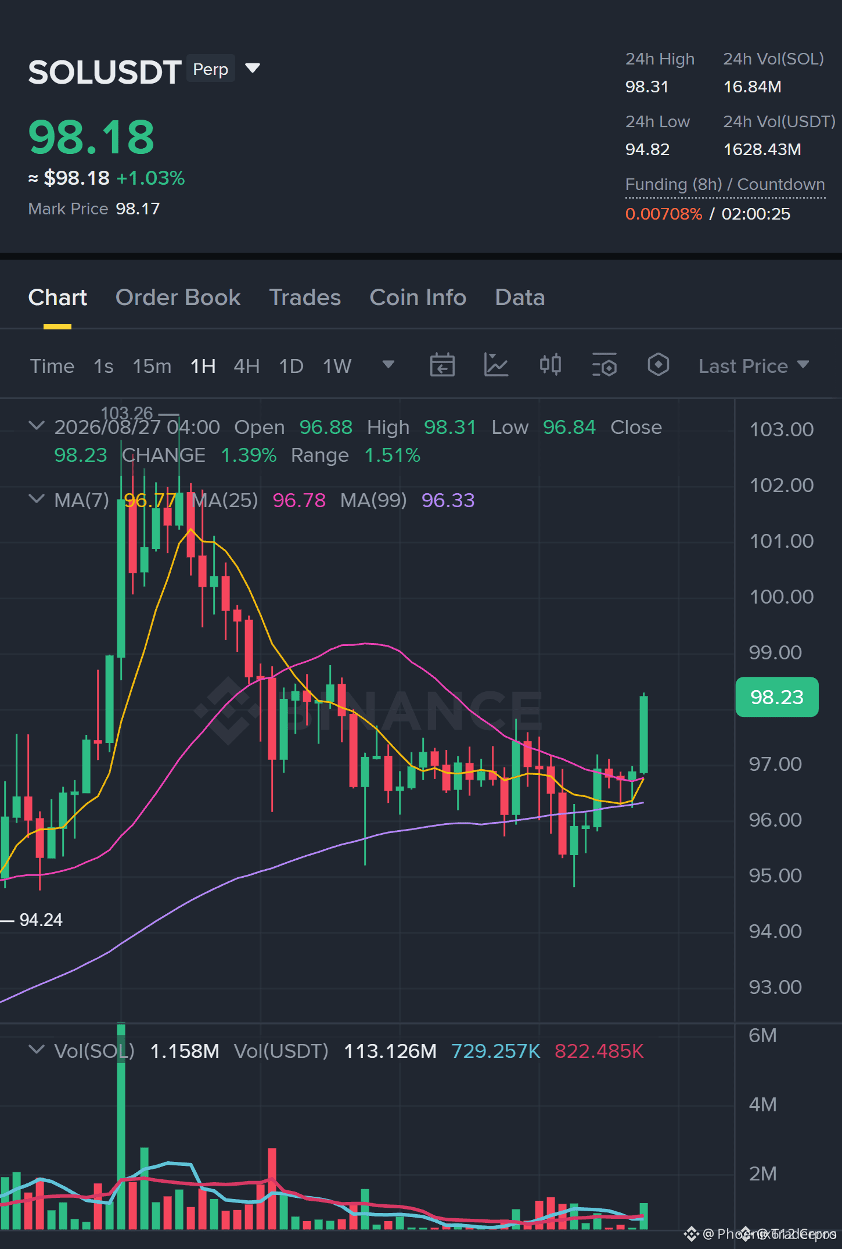842x1249 pixels.
Task: Tap the 24h Vol(SOL) value 16.84M
Action: 753,87
